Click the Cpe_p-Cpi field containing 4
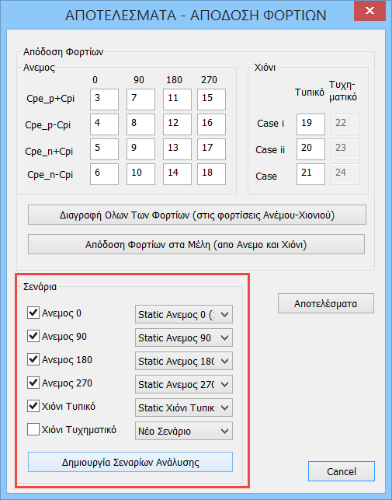 point(104,124)
